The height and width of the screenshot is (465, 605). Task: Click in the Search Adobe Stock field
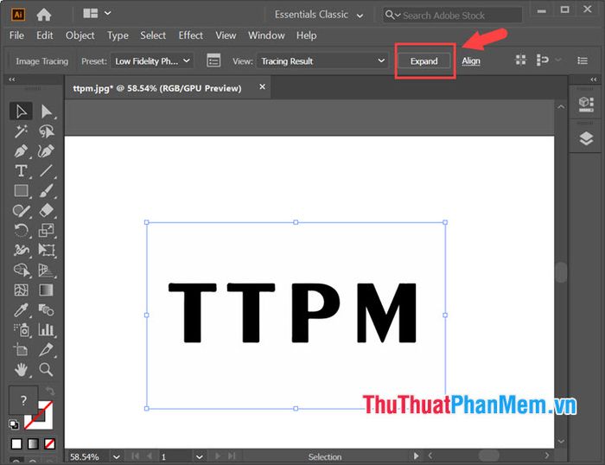[x=452, y=15]
